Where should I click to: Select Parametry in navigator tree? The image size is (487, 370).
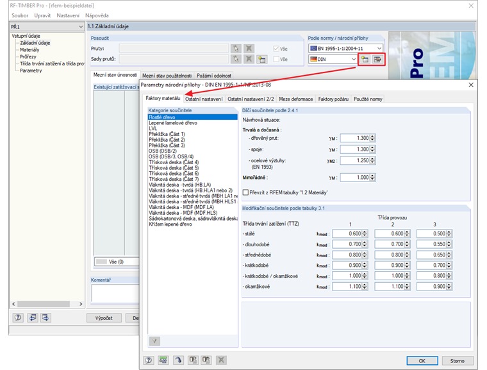tap(31, 71)
